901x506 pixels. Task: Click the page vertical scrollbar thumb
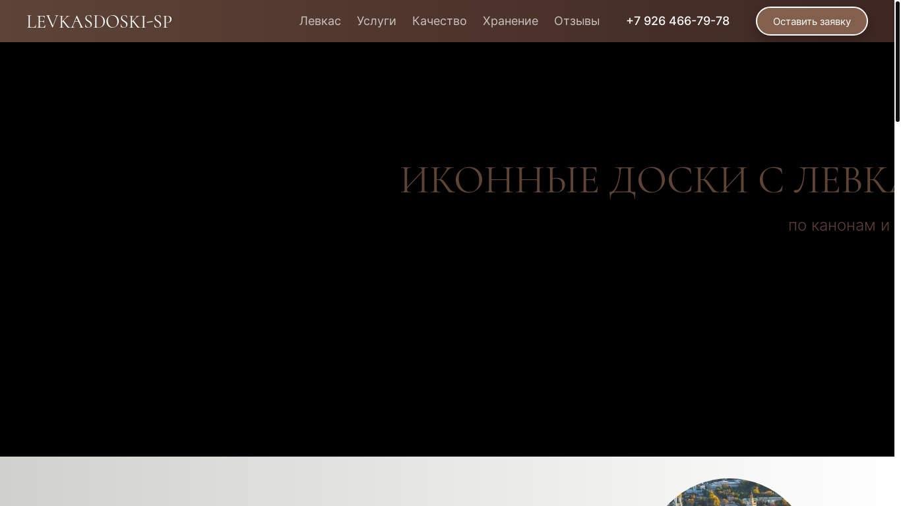898,61
